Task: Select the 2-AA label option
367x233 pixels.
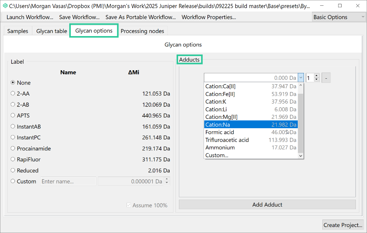Action: click(x=13, y=93)
